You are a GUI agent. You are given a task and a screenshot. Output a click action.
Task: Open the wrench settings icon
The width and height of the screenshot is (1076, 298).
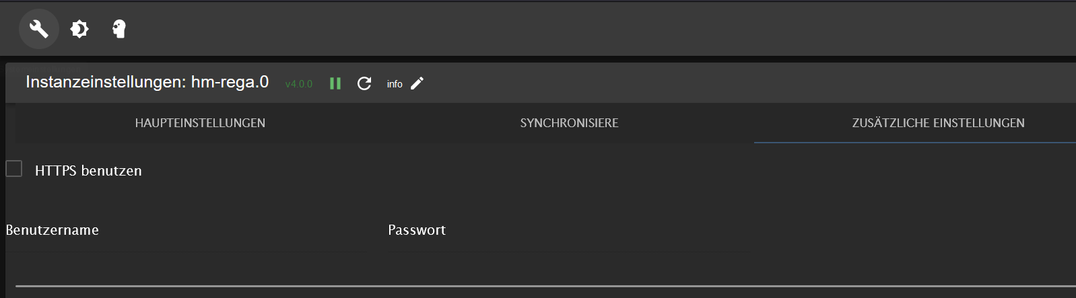pos(39,29)
